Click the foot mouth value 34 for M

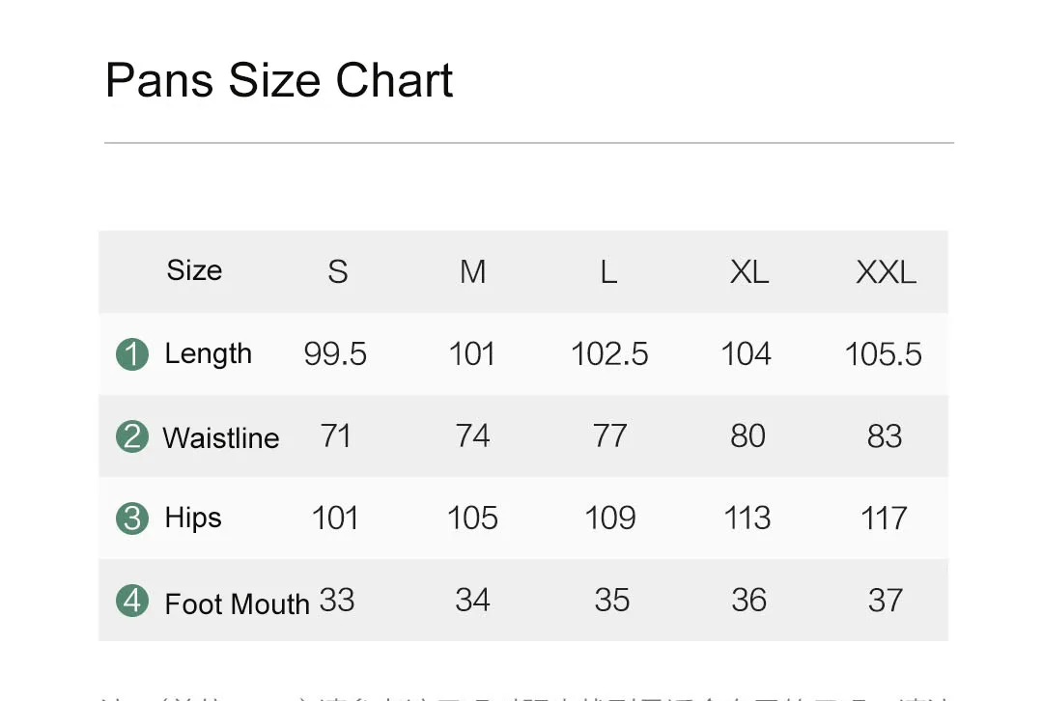point(473,600)
